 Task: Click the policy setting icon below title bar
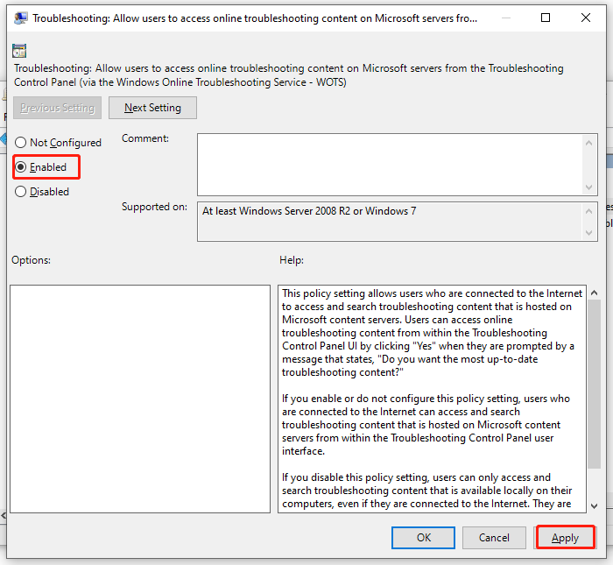tap(19, 51)
